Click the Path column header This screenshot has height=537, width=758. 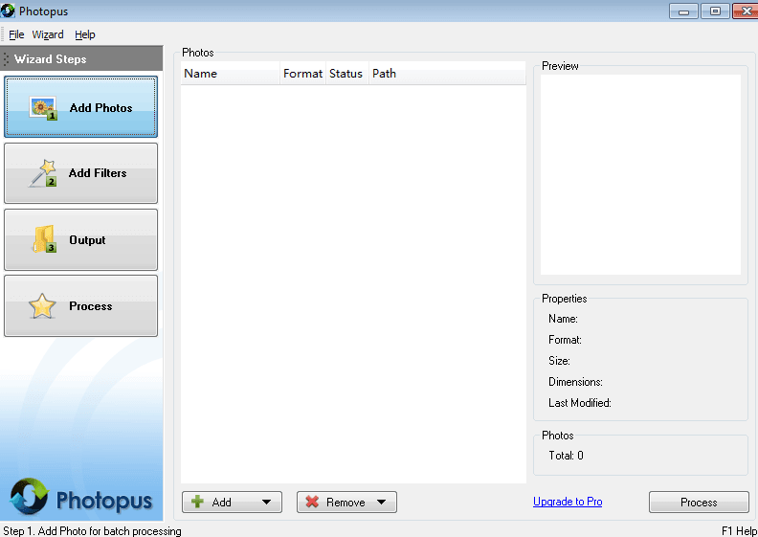click(384, 74)
